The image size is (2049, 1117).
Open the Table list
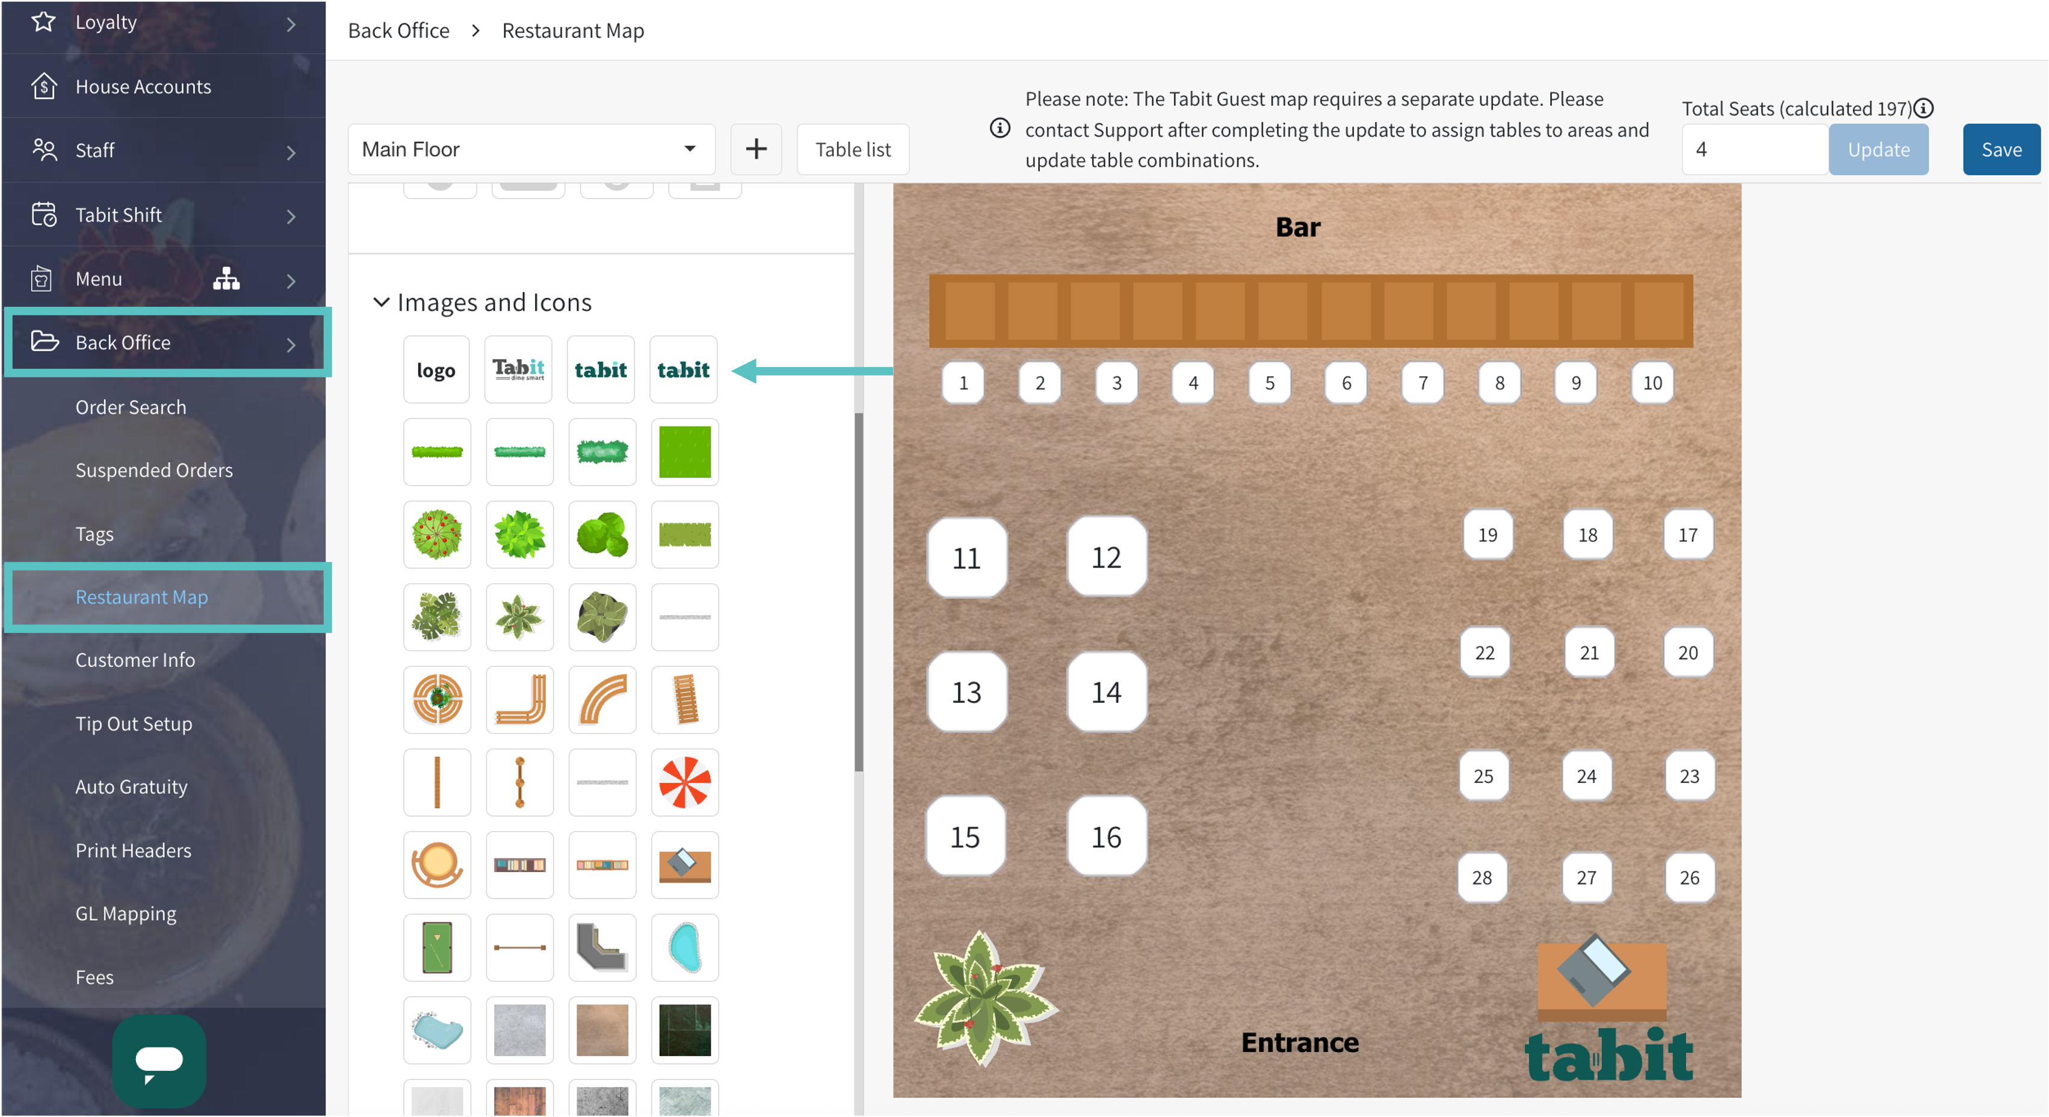click(x=853, y=150)
